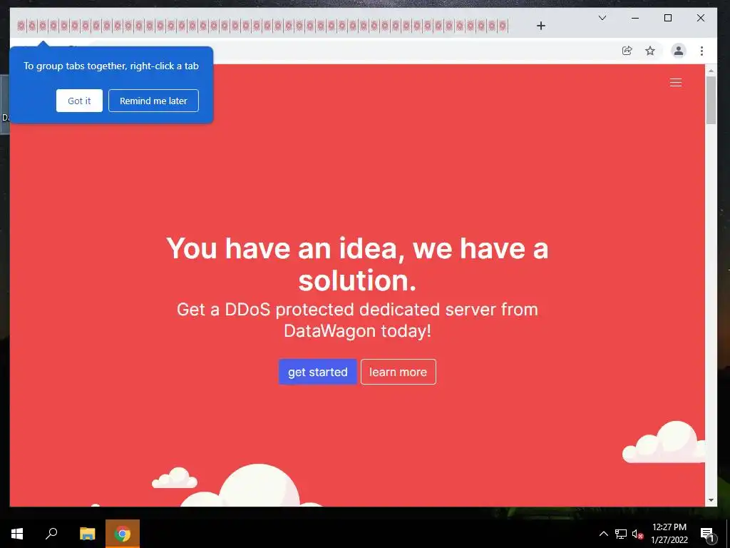Open network status tray icon
The width and height of the screenshot is (730, 548).
pyautogui.click(x=621, y=534)
